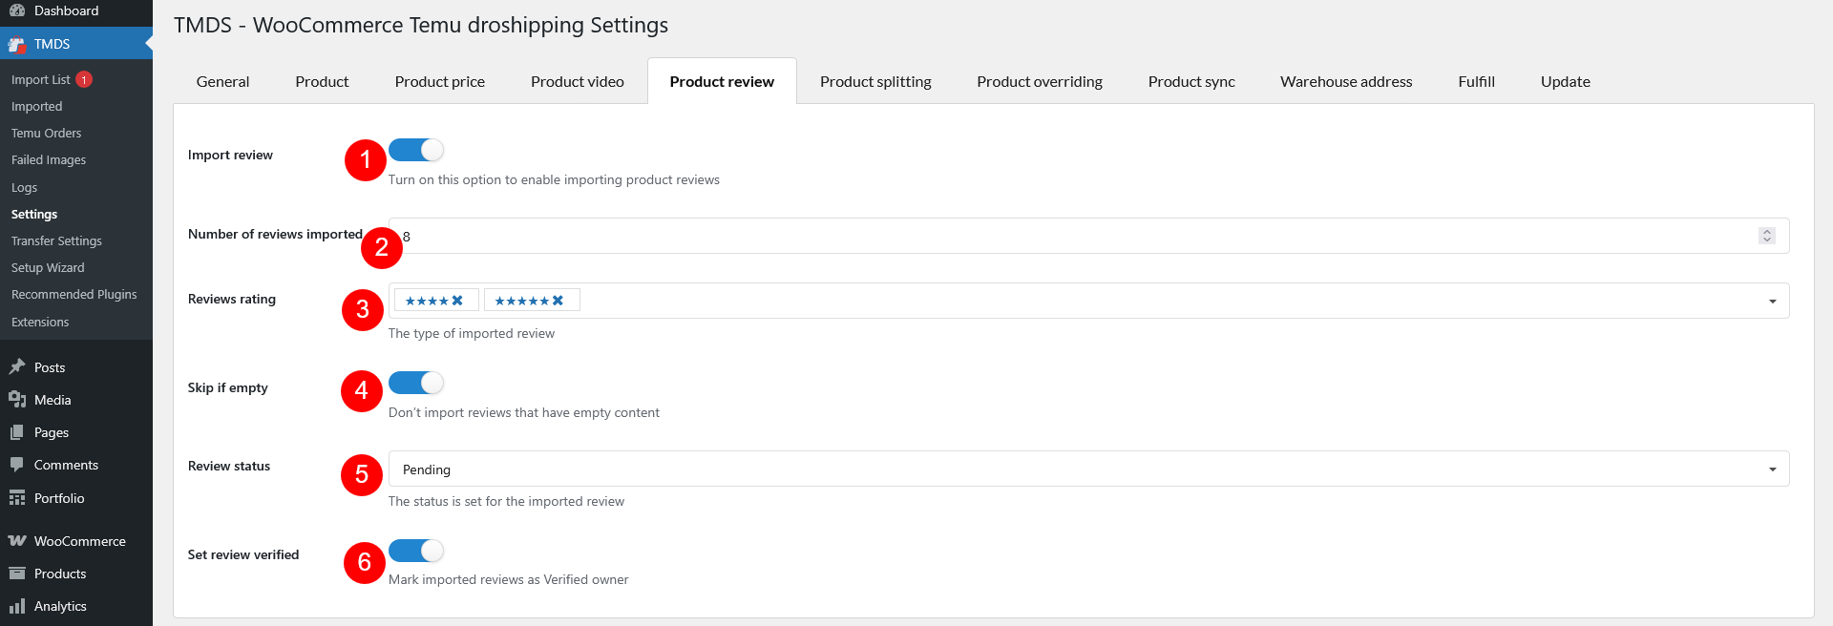This screenshot has width=1833, height=626.
Task: Click the number of reviews stepper
Action: coord(1767,236)
